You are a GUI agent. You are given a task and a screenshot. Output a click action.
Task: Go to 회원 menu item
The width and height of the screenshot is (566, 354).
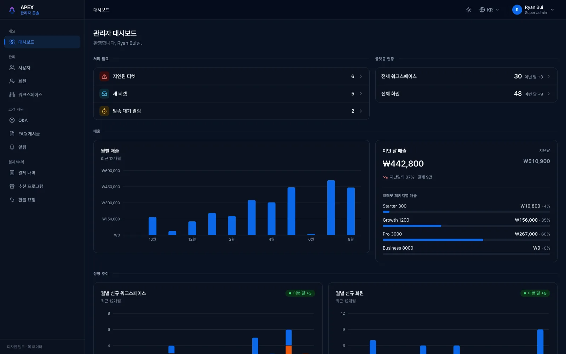(x=42, y=81)
